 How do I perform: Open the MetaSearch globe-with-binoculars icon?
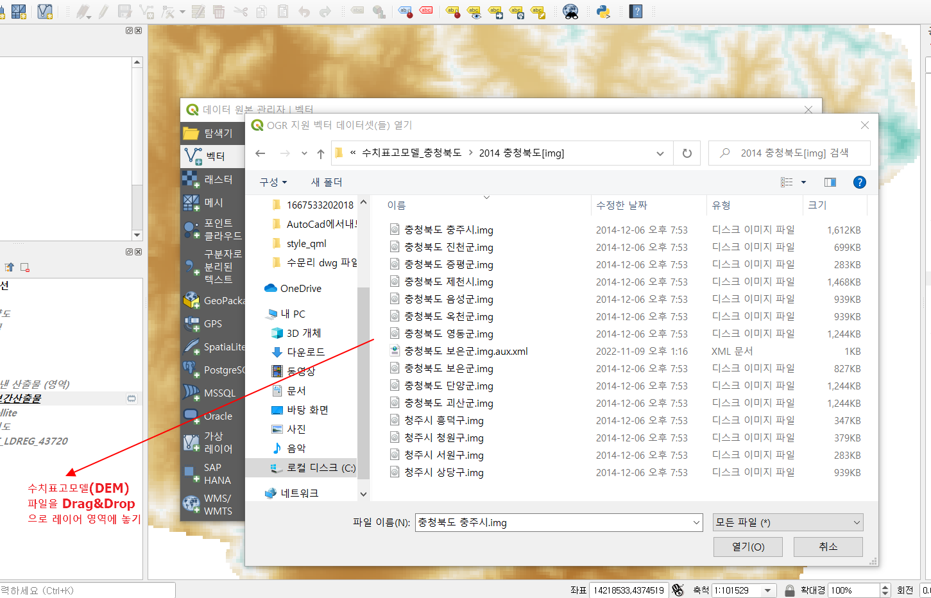pos(570,11)
